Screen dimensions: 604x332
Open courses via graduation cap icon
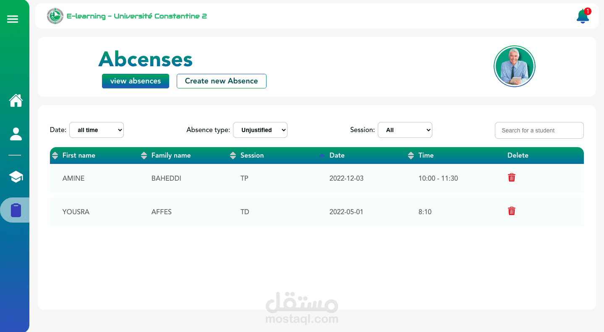pyautogui.click(x=16, y=176)
